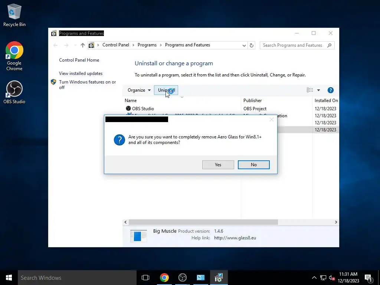380x285 pixels.
Task: Refresh the Programs and Features list
Action: [x=252, y=45]
